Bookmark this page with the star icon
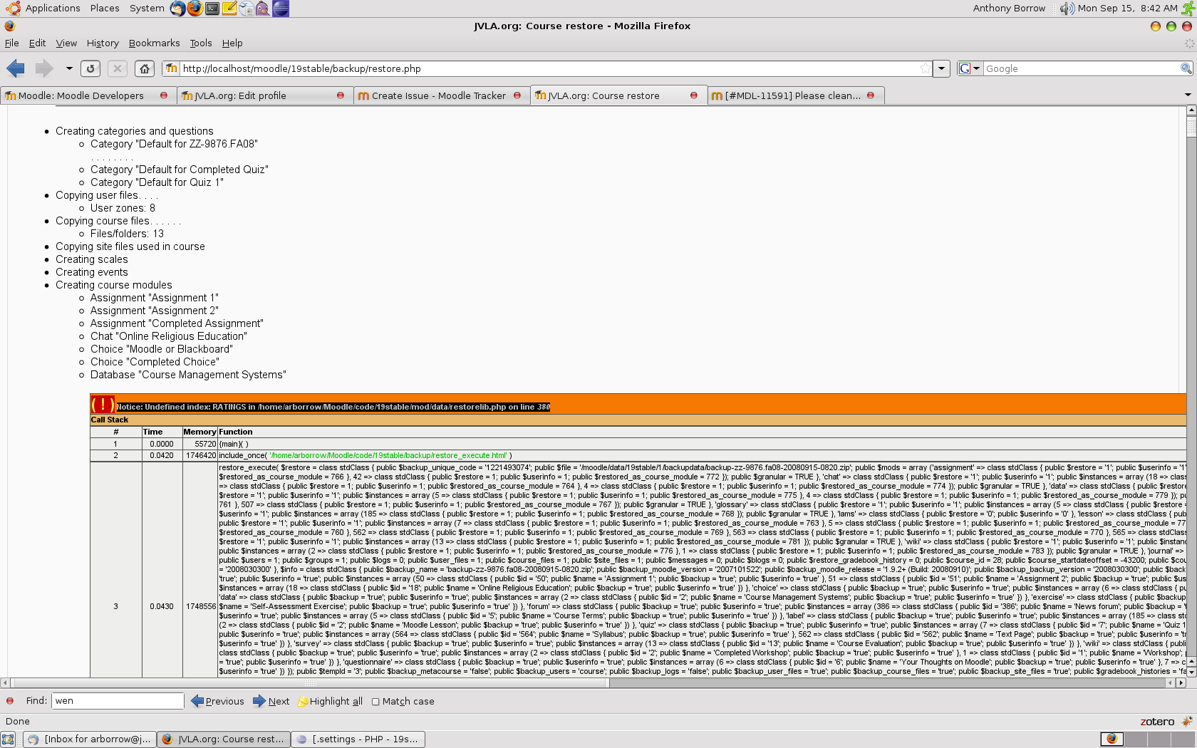Viewport: 1197px width, 748px height. click(x=925, y=68)
